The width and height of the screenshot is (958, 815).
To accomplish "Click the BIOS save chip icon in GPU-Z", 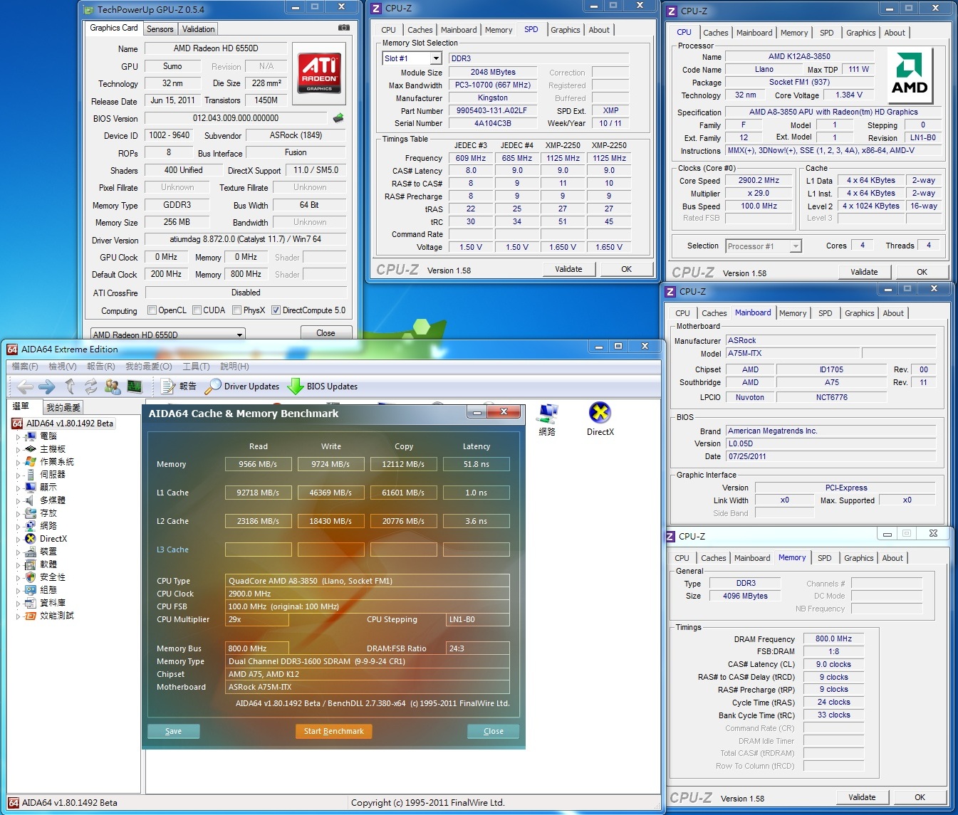I will pyautogui.click(x=338, y=118).
